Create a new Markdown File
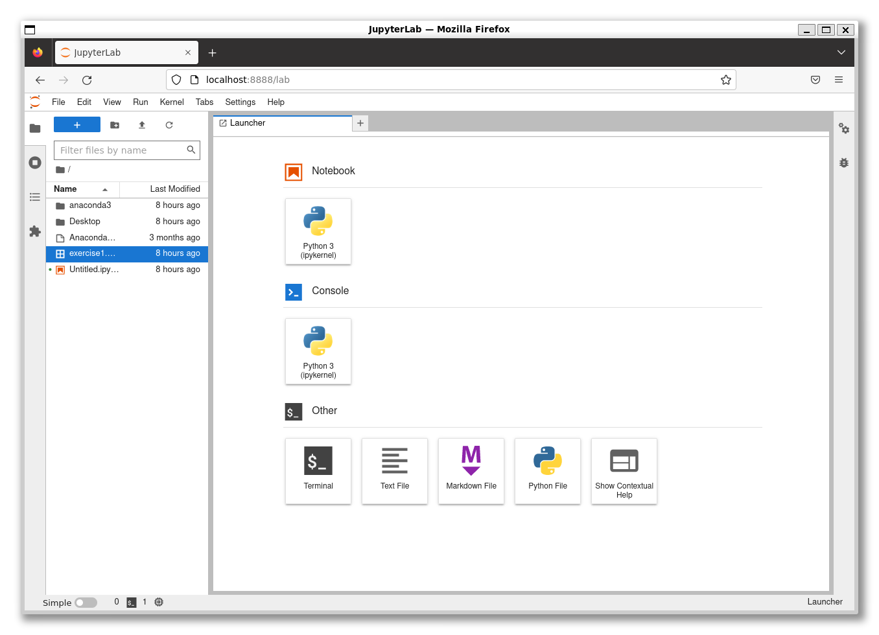Screen dimensions: 879x635 point(471,471)
